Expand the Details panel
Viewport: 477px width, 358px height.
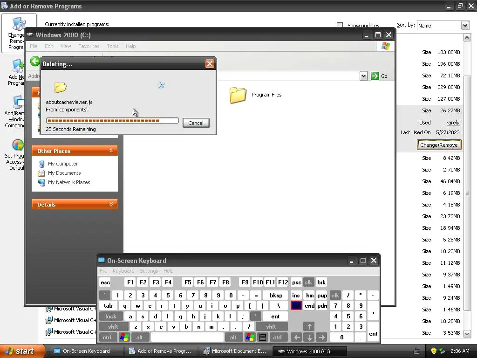(111, 204)
